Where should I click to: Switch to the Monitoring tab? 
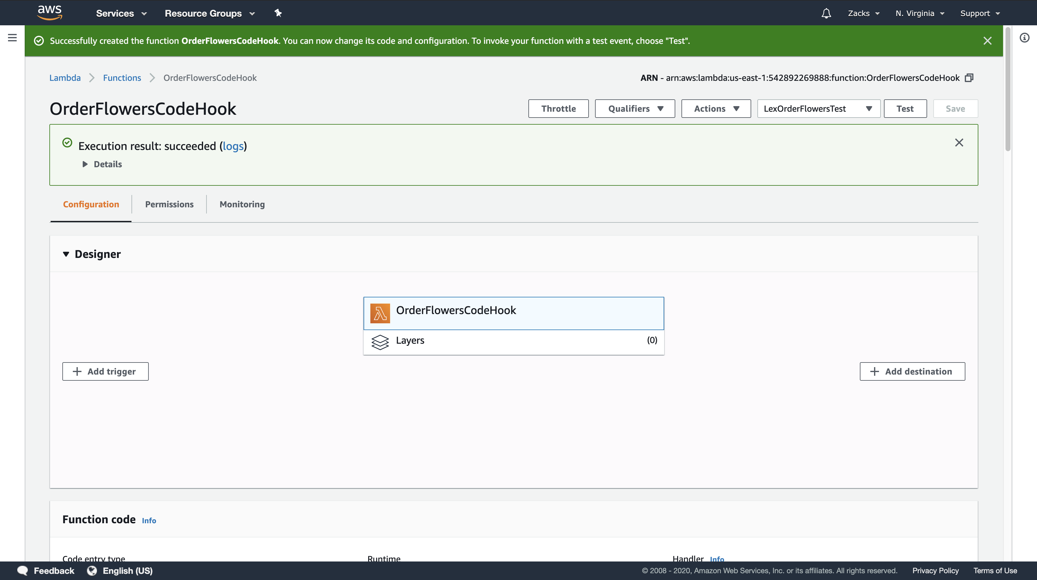(x=242, y=204)
